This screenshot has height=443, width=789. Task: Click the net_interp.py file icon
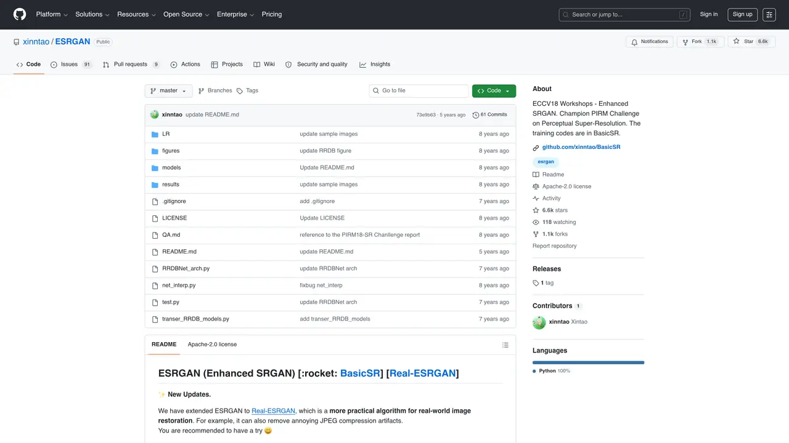pos(155,285)
